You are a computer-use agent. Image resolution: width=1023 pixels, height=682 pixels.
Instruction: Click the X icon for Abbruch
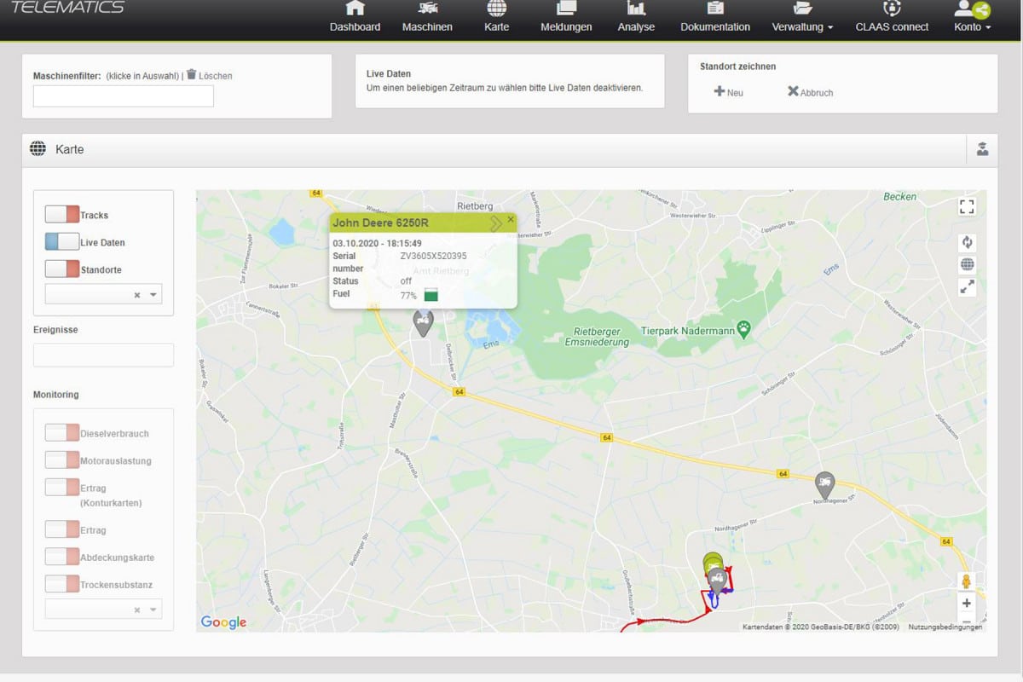point(793,91)
